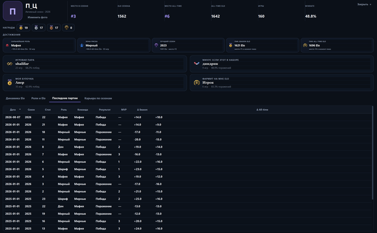This screenshot has width=377, height=233.
Task: Click the -20.0 season delta cell
Action: coord(137,140)
